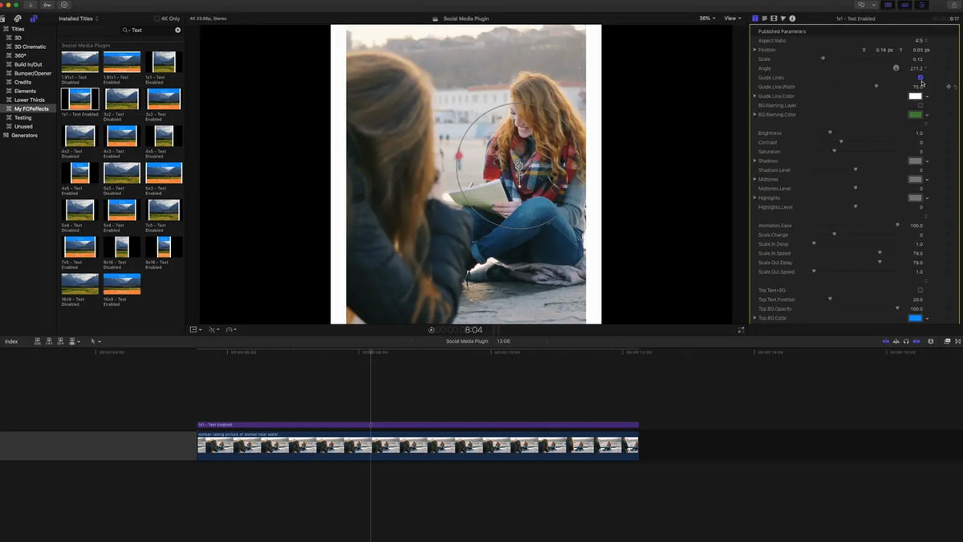Open the video inspector filmstrip icon

tap(774, 18)
